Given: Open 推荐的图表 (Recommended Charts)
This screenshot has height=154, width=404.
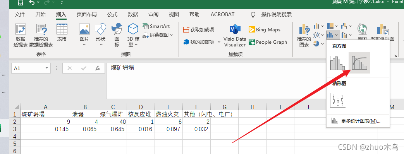Looking at the screenshot, I should coord(304,36).
